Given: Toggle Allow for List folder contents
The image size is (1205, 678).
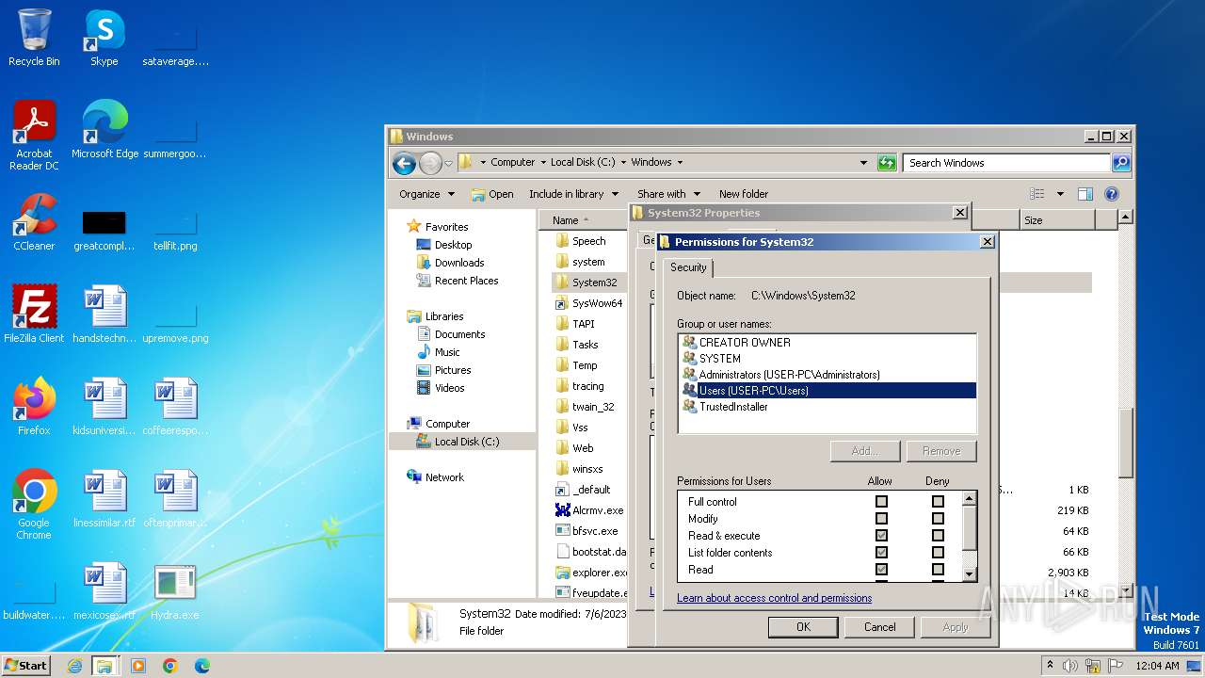Looking at the screenshot, I should [x=881, y=553].
